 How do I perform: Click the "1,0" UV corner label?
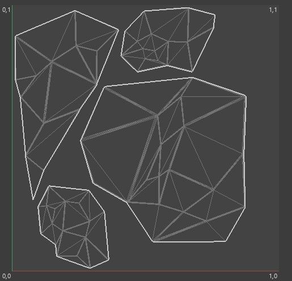tap(273, 276)
